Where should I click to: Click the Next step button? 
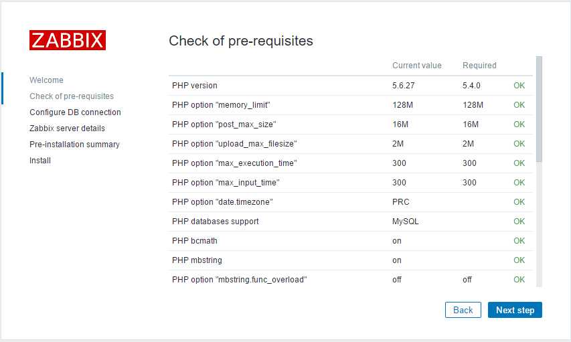coord(515,310)
